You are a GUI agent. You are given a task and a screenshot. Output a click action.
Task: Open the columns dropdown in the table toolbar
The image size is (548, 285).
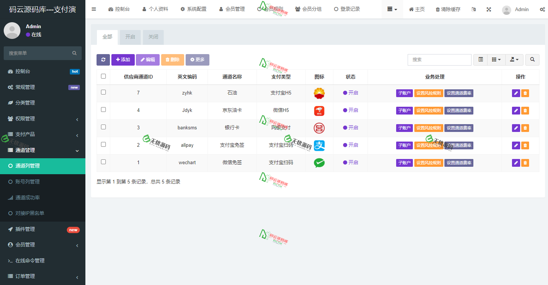[496, 60]
